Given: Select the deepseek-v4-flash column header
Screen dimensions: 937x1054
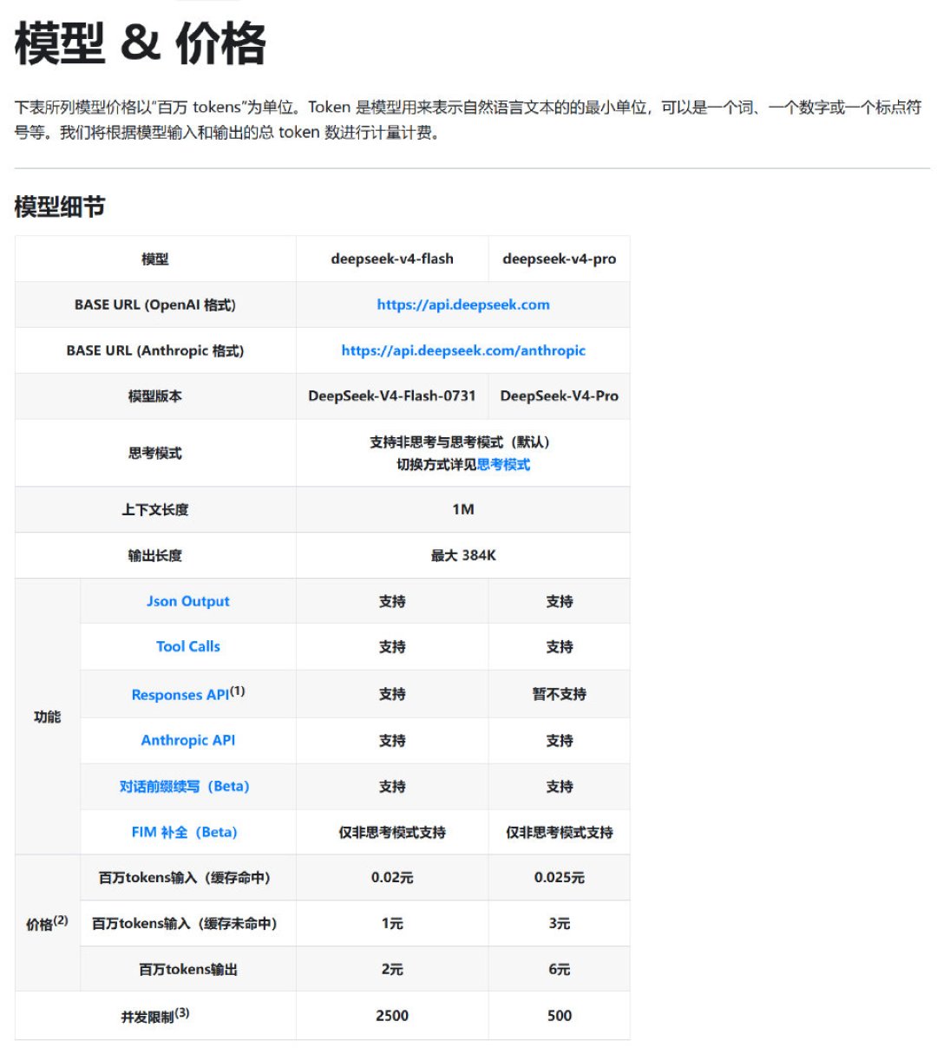Looking at the screenshot, I should click(392, 259).
